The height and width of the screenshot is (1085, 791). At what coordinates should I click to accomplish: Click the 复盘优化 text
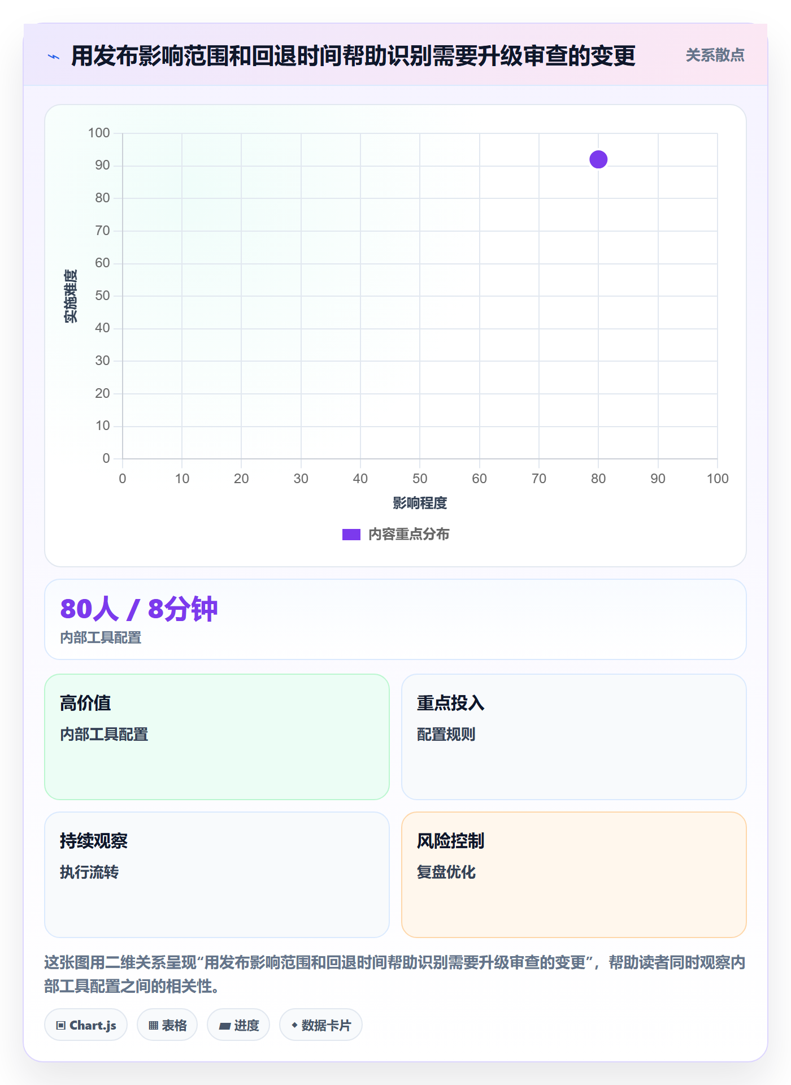[446, 873]
